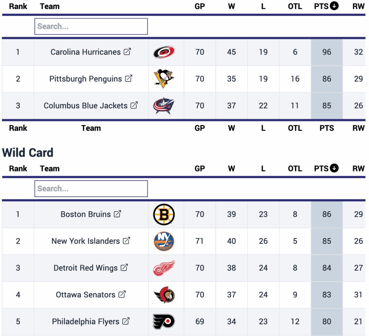Open the Boston Bruins team link
Viewport: 369px width, 336px height.
pyautogui.click(x=86, y=214)
